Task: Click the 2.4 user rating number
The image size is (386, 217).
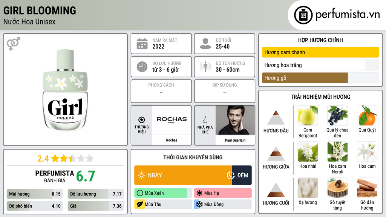Action: [43, 159]
